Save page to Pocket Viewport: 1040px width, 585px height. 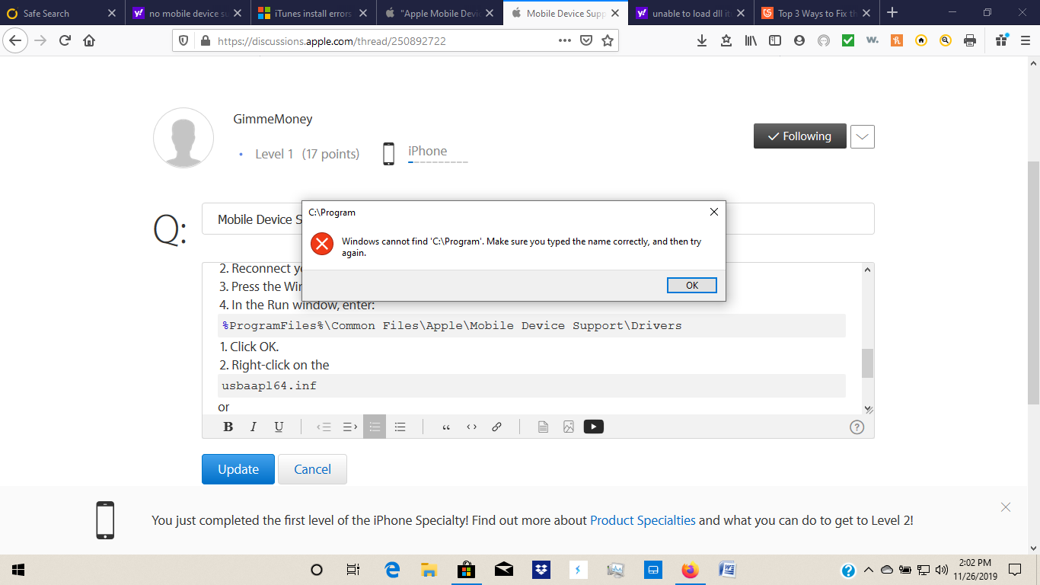click(586, 40)
